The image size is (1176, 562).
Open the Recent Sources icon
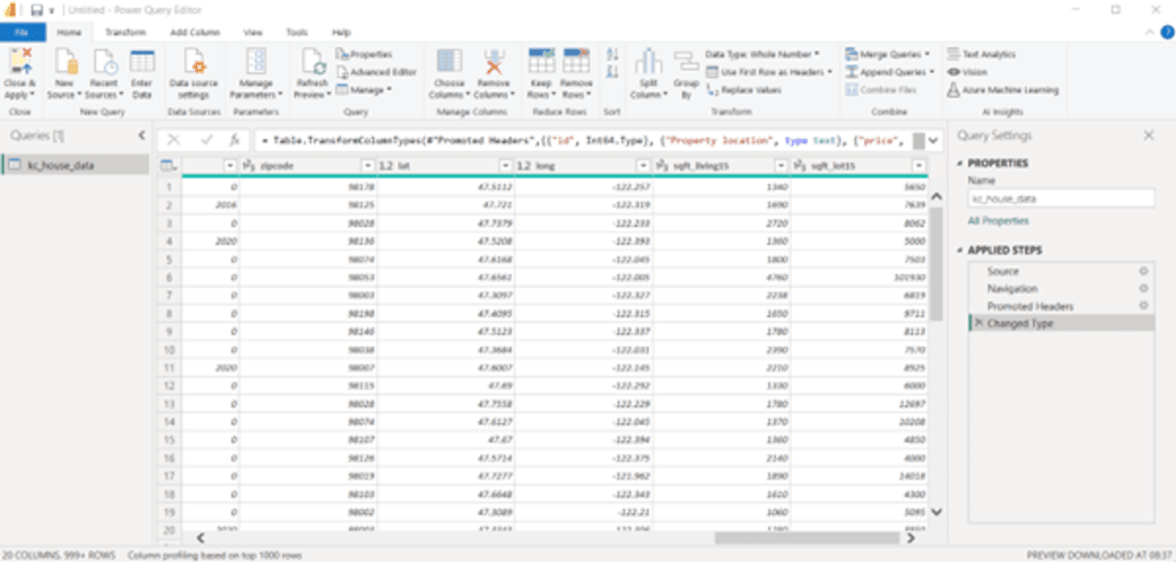(x=104, y=63)
